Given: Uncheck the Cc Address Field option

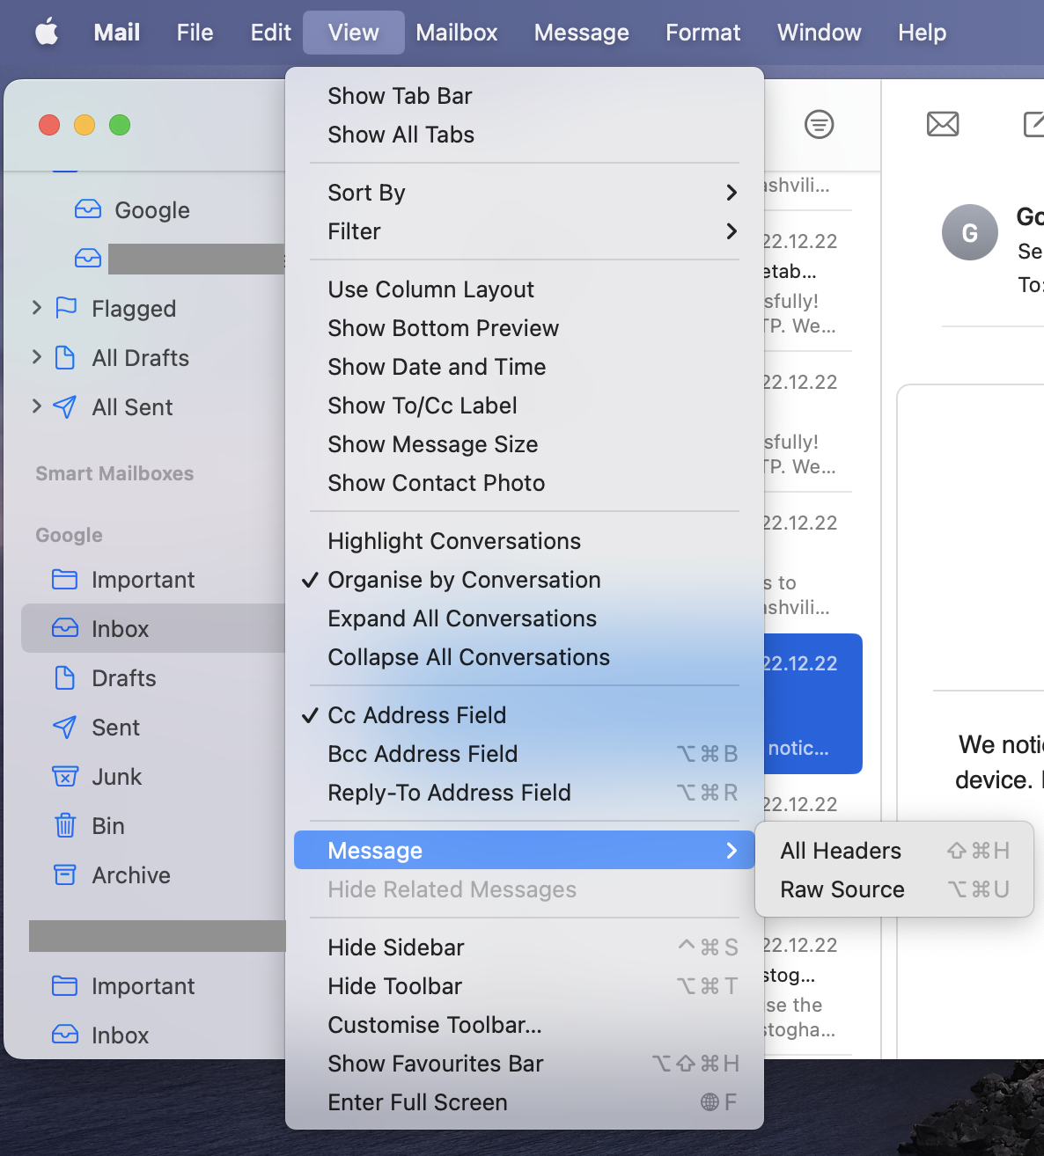Looking at the screenshot, I should (416, 715).
